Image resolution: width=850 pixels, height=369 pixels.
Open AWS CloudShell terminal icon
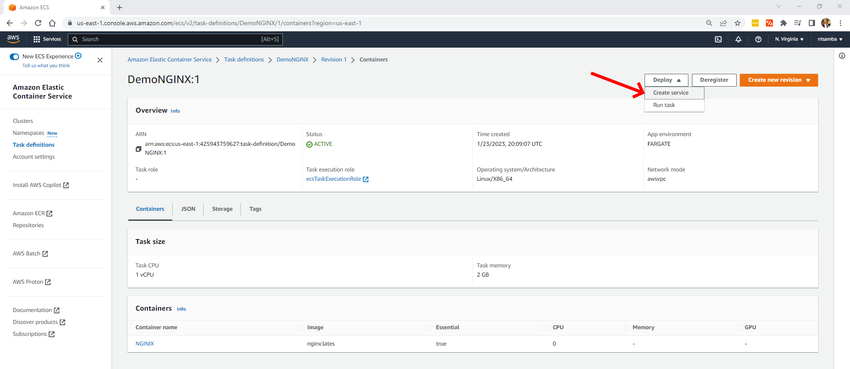[718, 39]
